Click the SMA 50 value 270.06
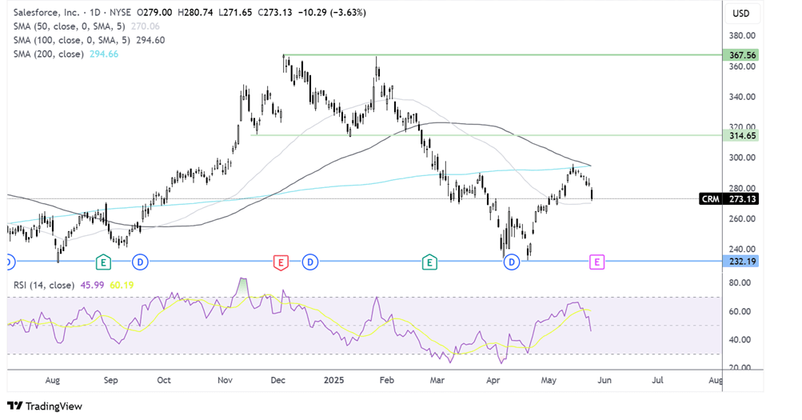Image resolution: width=802 pixels, height=420 pixels. (146, 26)
